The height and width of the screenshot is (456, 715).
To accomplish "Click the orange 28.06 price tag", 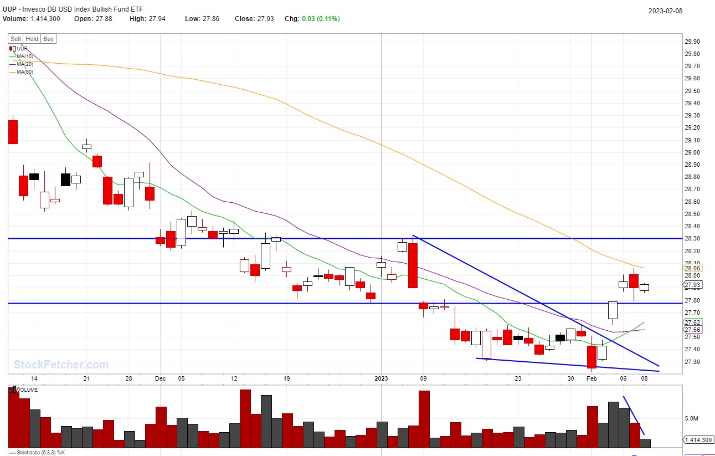I will click(693, 268).
